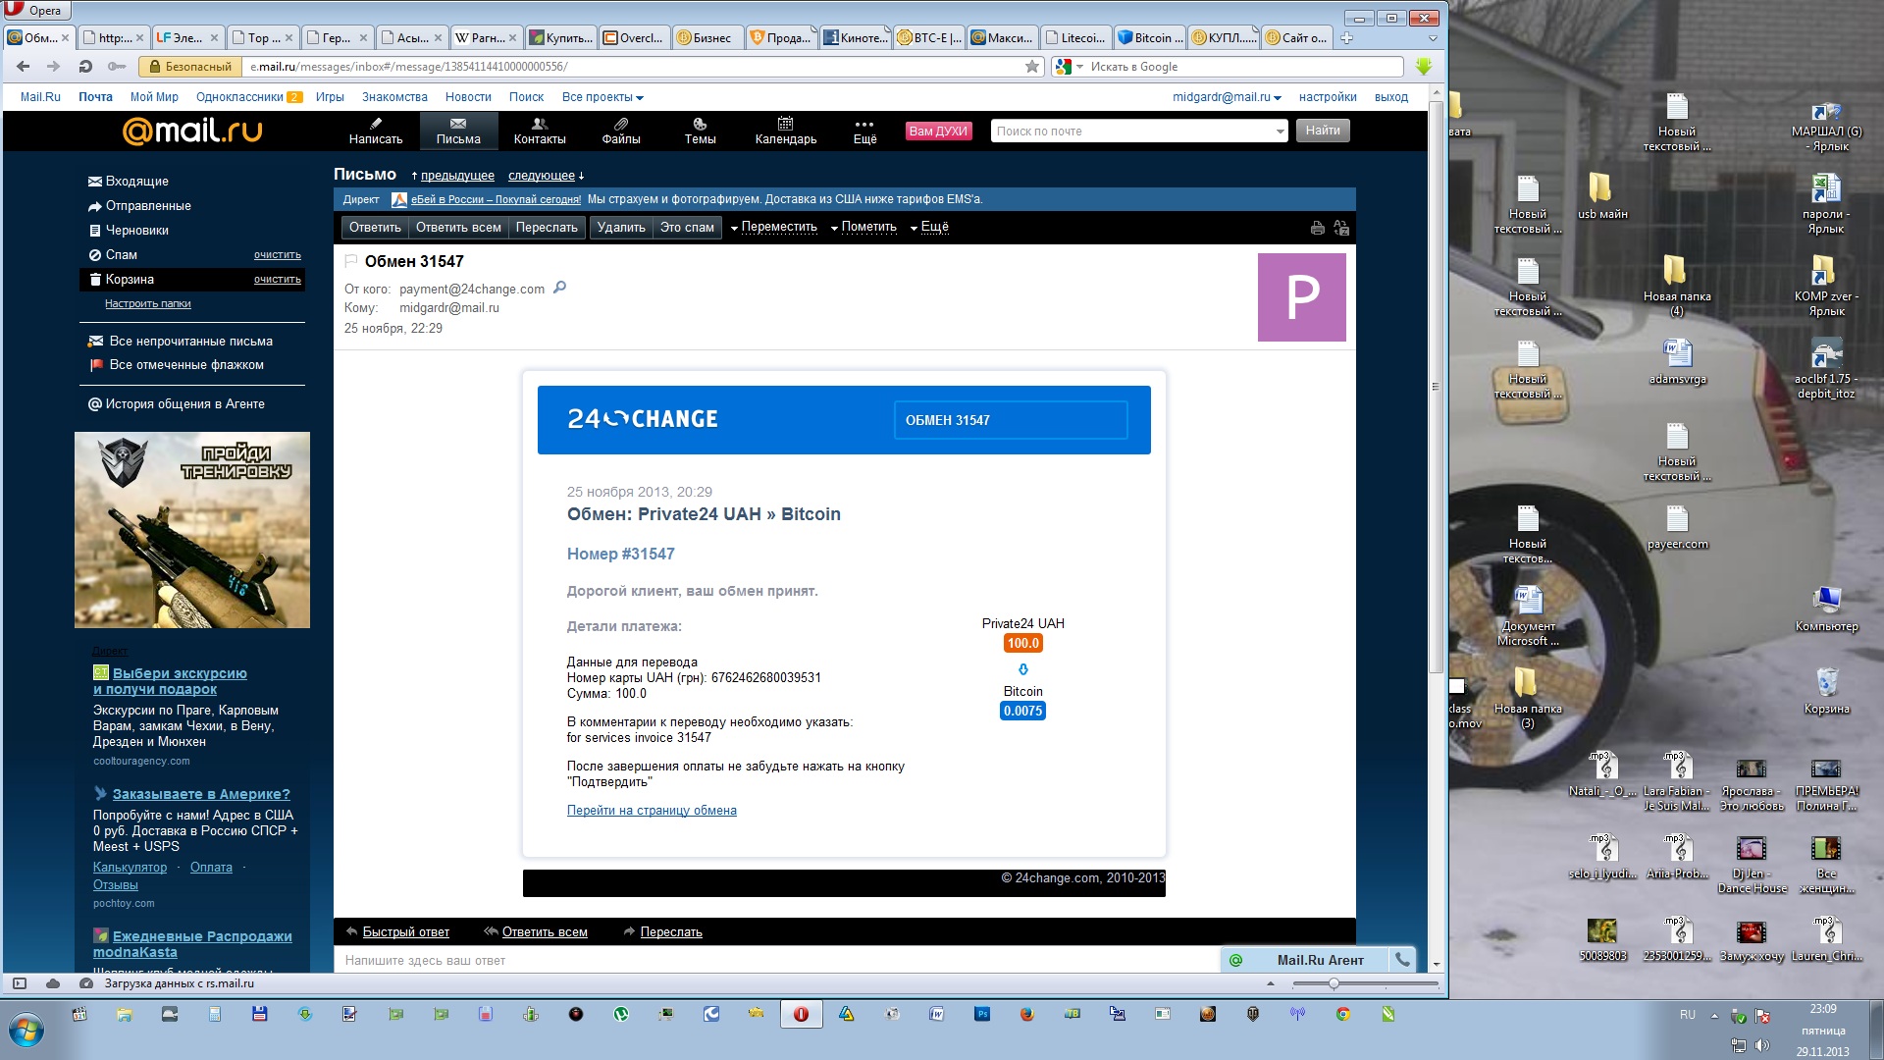Image resolution: width=1884 pixels, height=1060 pixels.
Task: Click Удалить button
Action: (x=621, y=227)
